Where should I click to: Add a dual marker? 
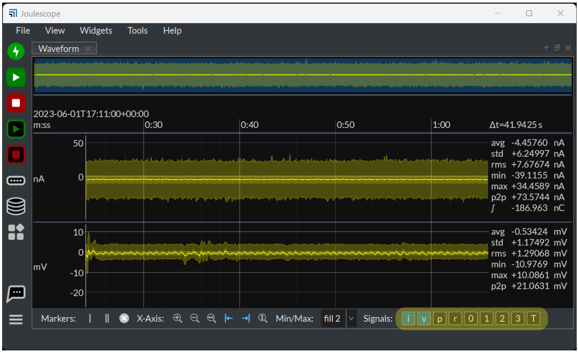click(107, 318)
